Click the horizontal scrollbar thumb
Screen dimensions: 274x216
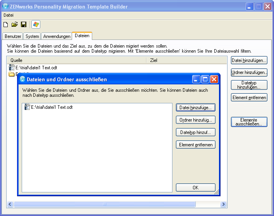click(105, 204)
